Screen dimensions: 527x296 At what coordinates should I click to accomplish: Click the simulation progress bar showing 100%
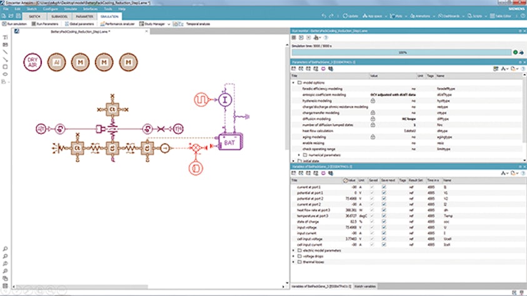click(401, 52)
